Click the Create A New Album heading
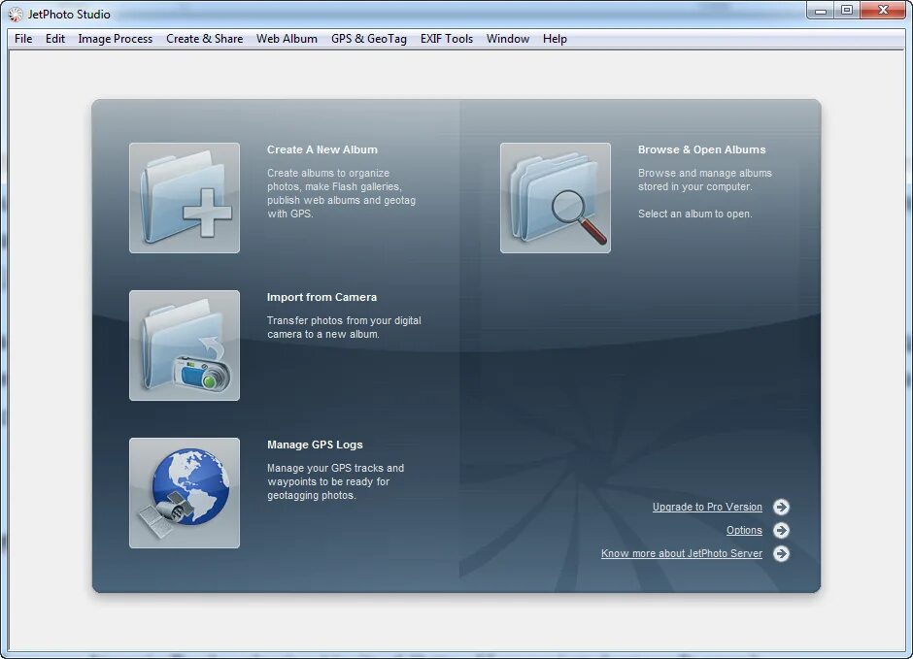Image resolution: width=913 pixels, height=659 pixels. coord(322,149)
